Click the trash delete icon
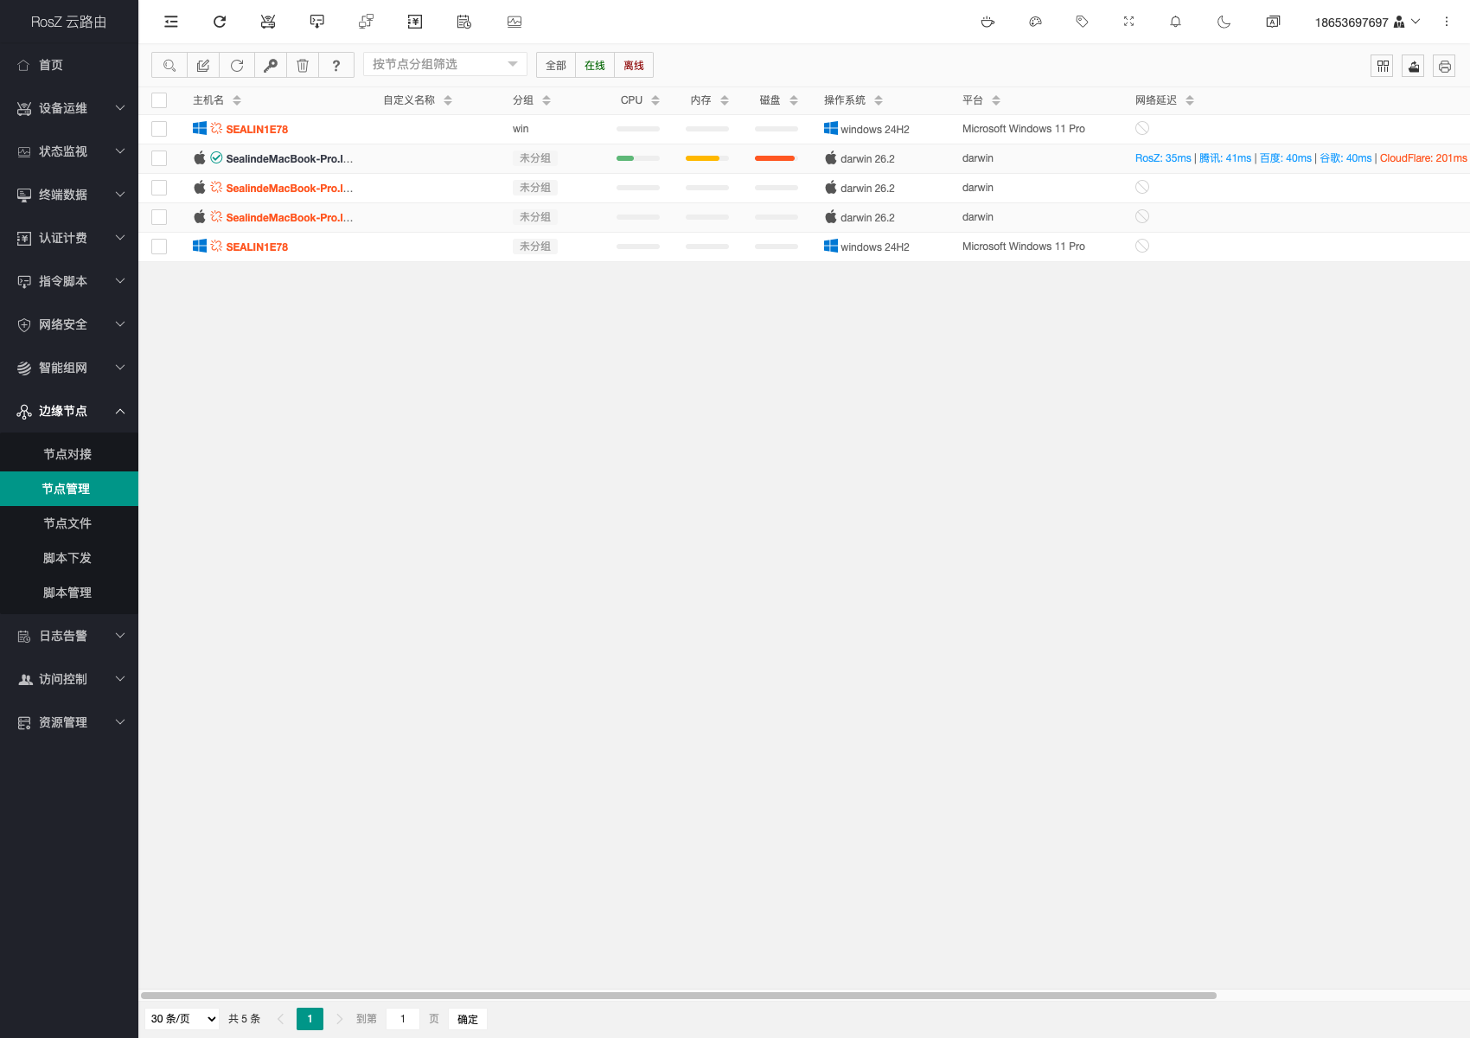Viewport: 1470px width, 1038px height. (303, 66)
